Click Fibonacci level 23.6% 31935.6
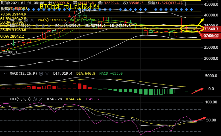Image resolution: width=221 pixels, height=136 pixels. point(13,30)
